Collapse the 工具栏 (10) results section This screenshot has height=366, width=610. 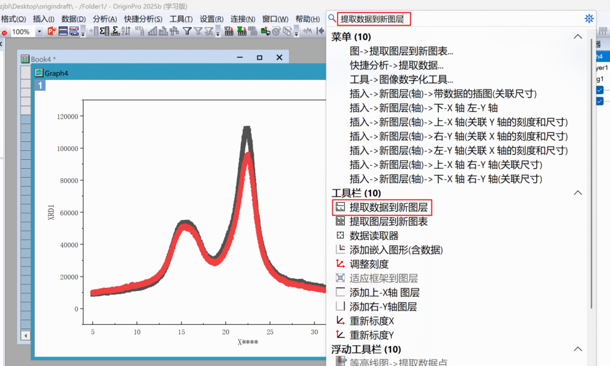577,193
